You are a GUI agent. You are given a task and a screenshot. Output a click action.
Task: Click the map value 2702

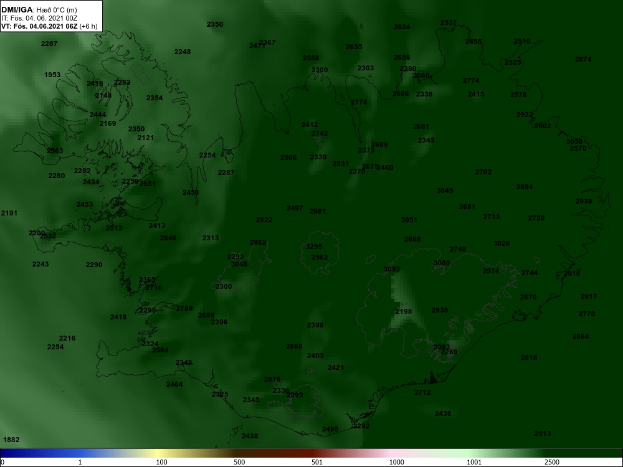point(483,172)
